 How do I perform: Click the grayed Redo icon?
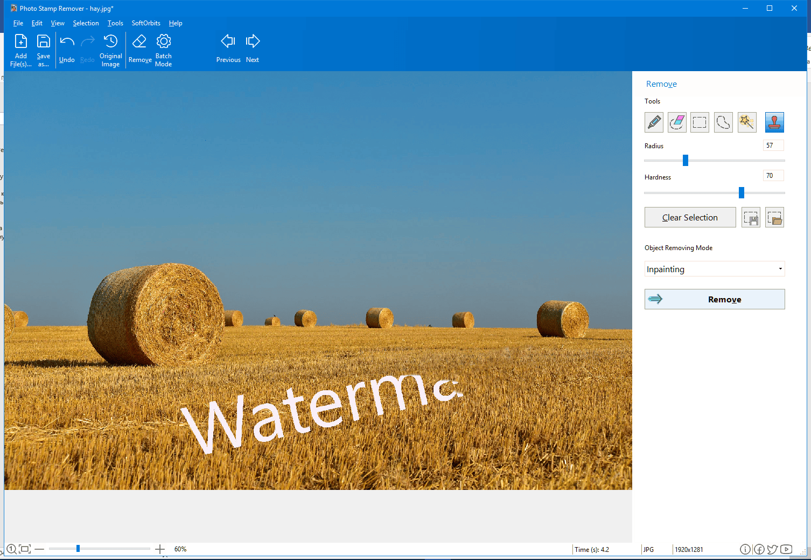tap(87, 50)
